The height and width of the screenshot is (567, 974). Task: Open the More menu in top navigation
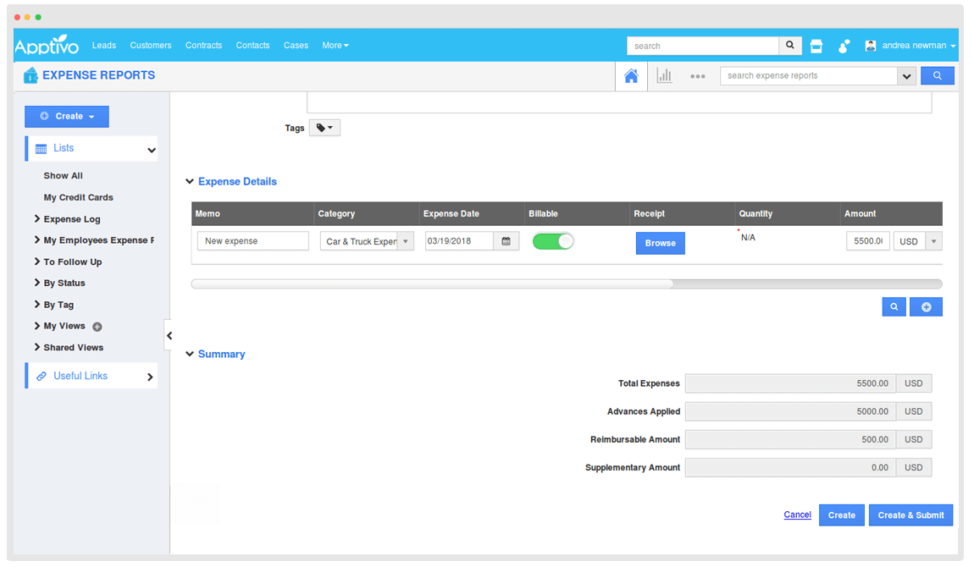click(x=335, y=46)
